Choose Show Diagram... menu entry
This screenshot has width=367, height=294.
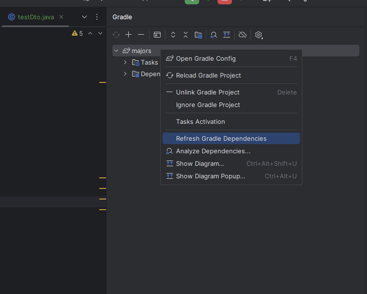(x=231, y=164)
